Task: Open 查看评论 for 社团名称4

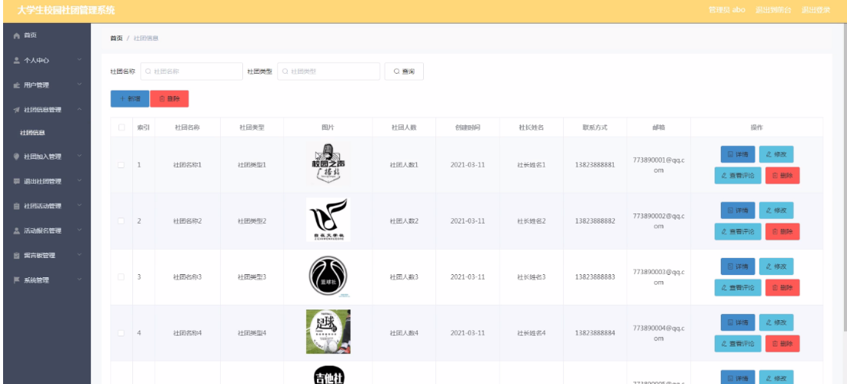Action: tap(738, 343)
